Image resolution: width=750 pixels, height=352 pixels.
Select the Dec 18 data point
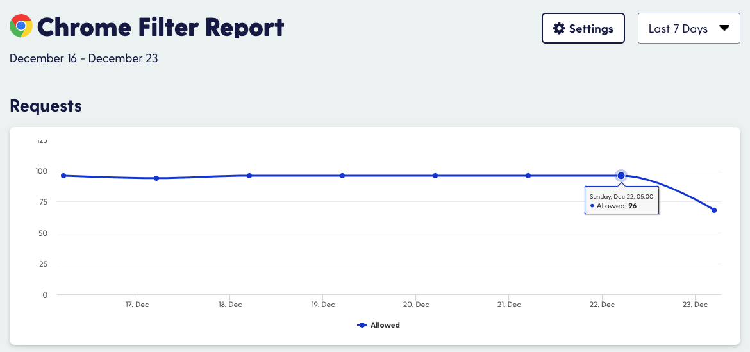[x=249, y=176]
